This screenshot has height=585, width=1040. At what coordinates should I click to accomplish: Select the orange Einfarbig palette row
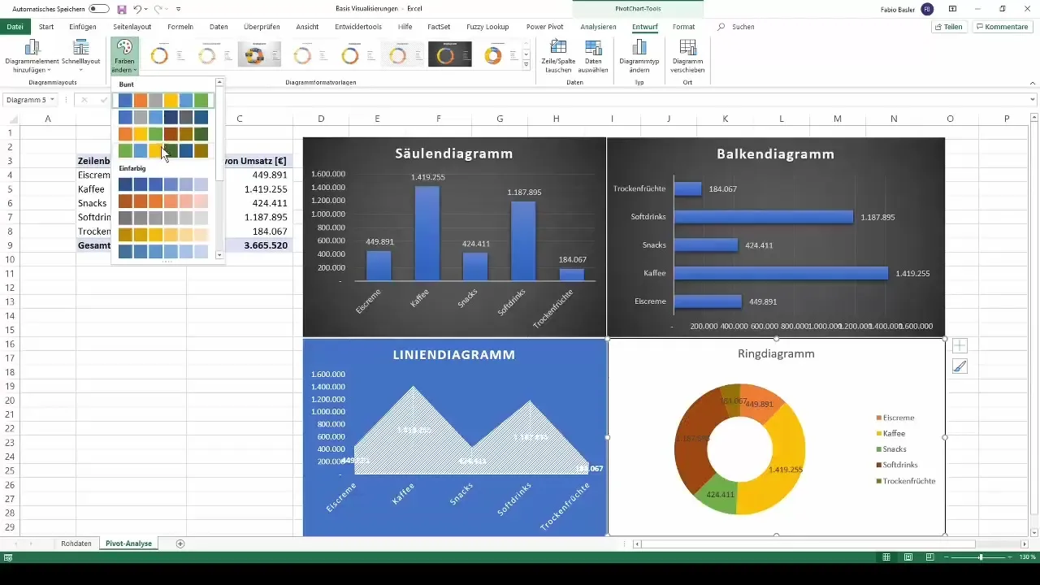point(162,201)
